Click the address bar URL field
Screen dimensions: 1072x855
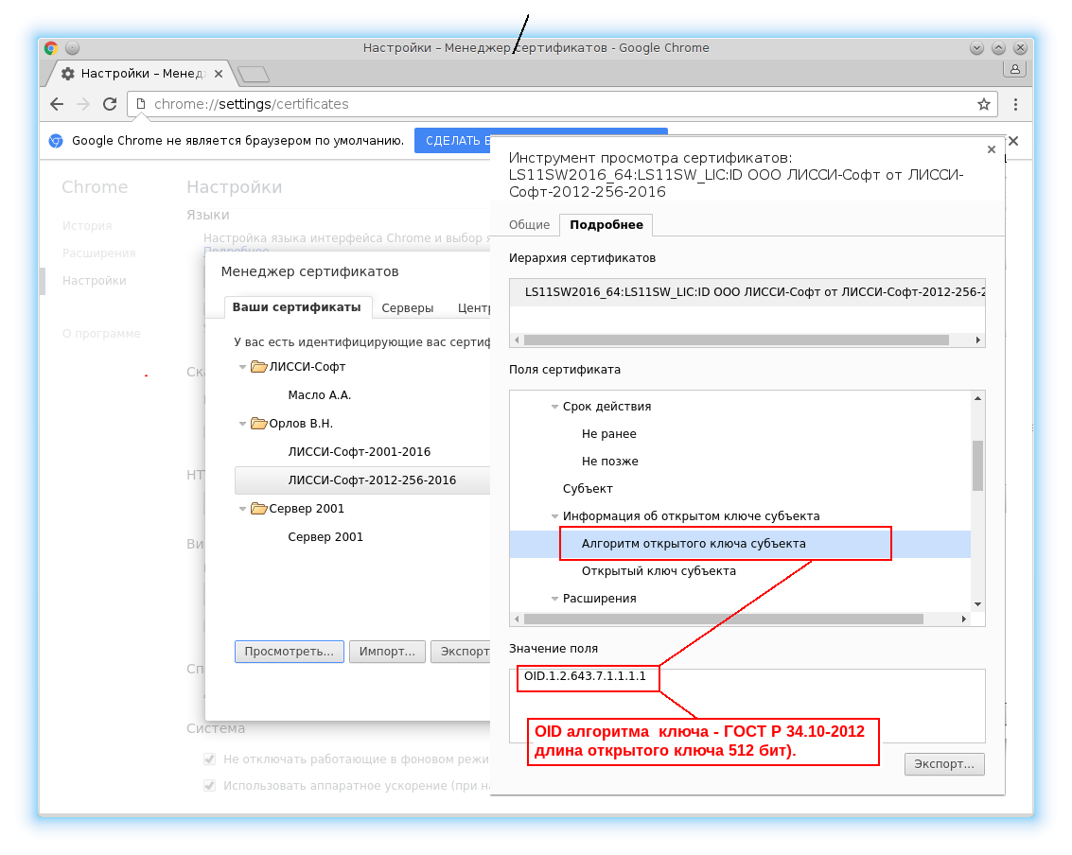(x=558, y=104)
